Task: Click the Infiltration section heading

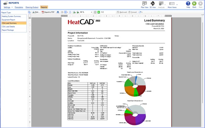Action: tap(103, 46)
